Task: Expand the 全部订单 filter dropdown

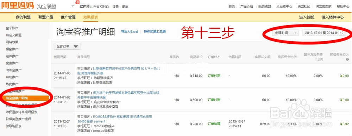Action: (67, 46)
